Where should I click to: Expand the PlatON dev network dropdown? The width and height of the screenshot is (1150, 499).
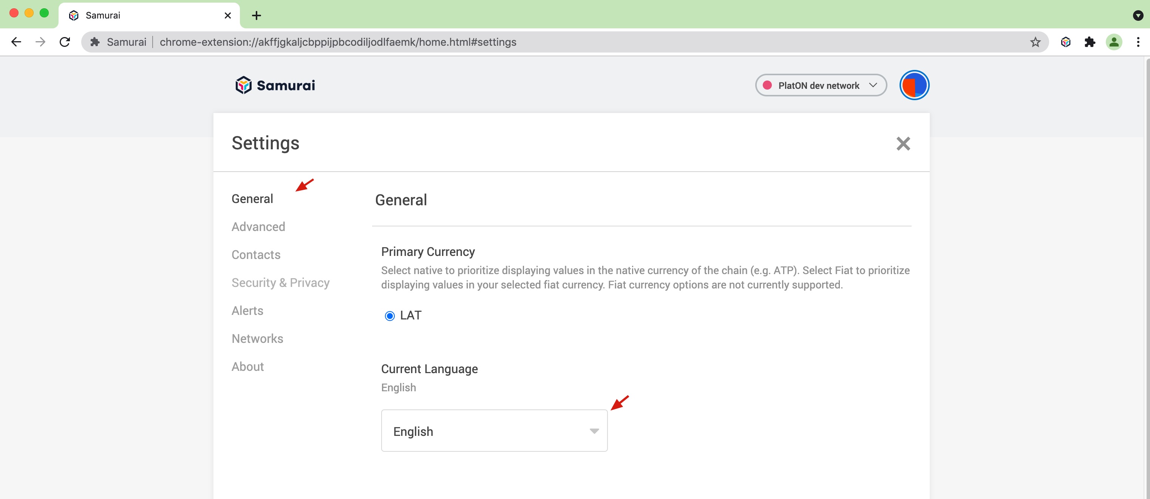821,85
